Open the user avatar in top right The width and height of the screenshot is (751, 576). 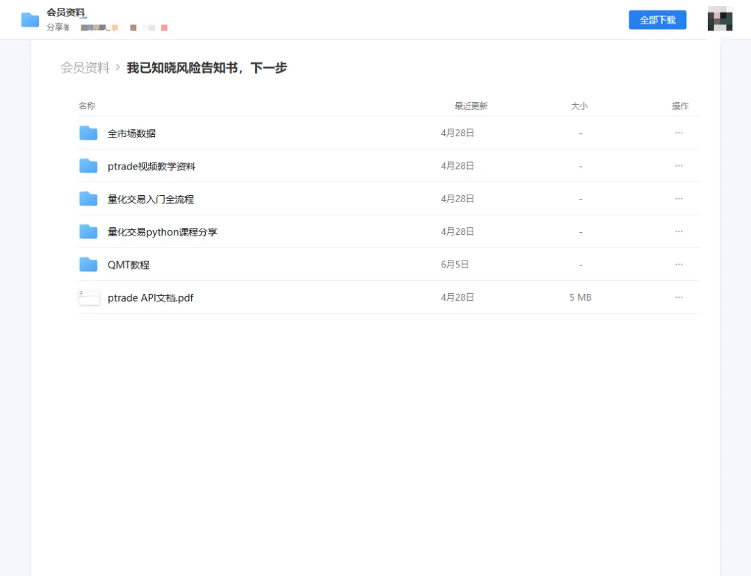(x=720, y=19)
